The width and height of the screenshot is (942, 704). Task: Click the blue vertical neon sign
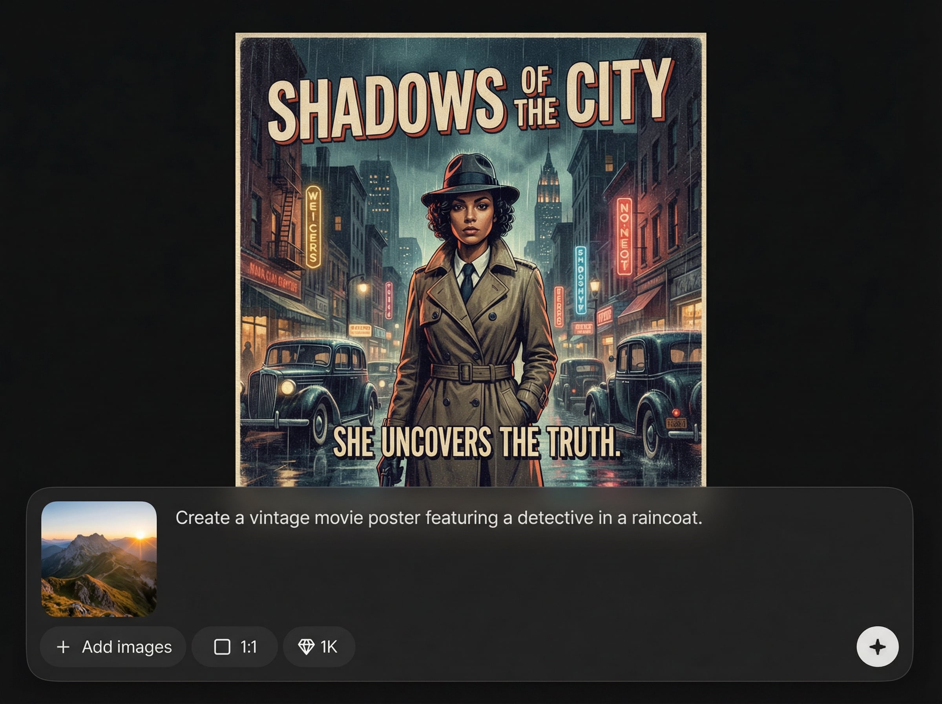point(581,280)
